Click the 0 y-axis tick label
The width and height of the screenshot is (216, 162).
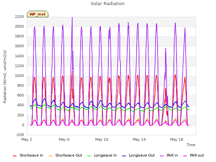[x=23, y=125]
